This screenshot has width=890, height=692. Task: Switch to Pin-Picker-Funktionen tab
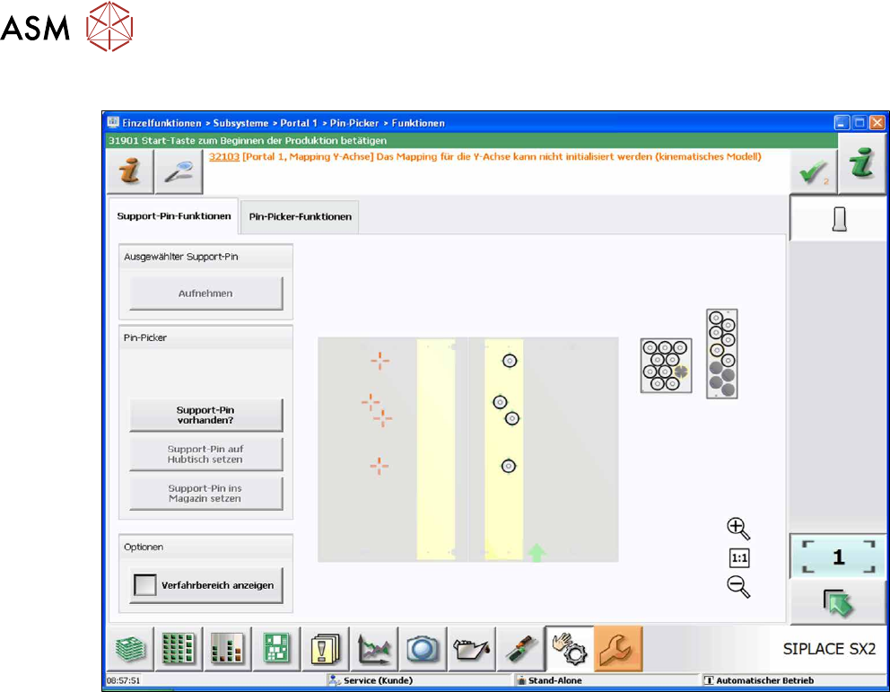pyautogui.click(x=301, y=217)
